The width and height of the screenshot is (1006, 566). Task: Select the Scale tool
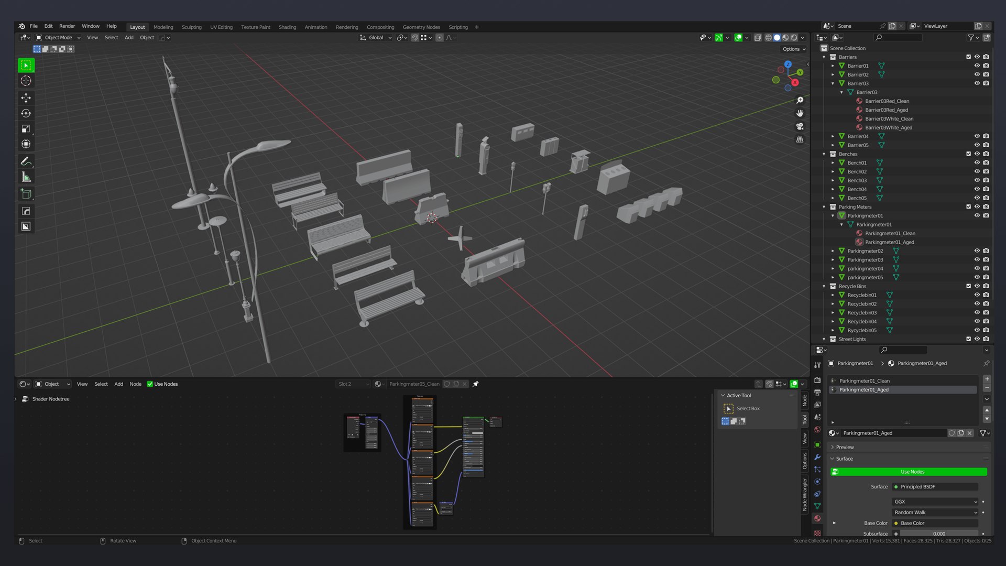tap(26, 128)
